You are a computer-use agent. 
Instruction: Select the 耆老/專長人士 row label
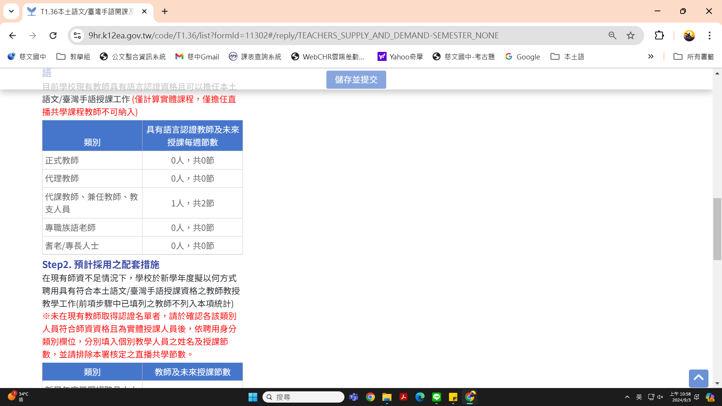pos(72,246)
